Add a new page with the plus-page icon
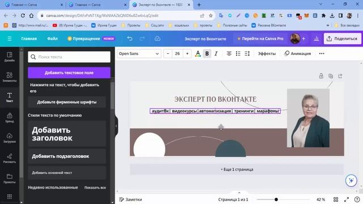 (340, 76)
